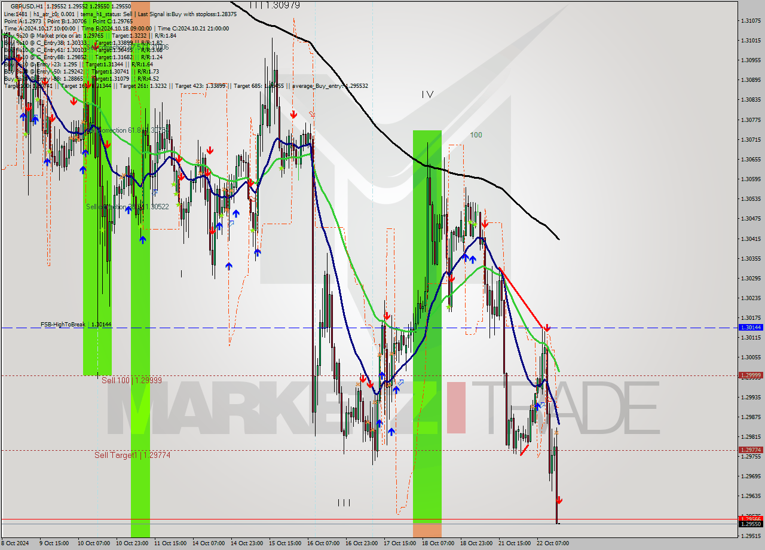
Task: Click 1.30475 on the price scale
Action: tap(751, 218)
